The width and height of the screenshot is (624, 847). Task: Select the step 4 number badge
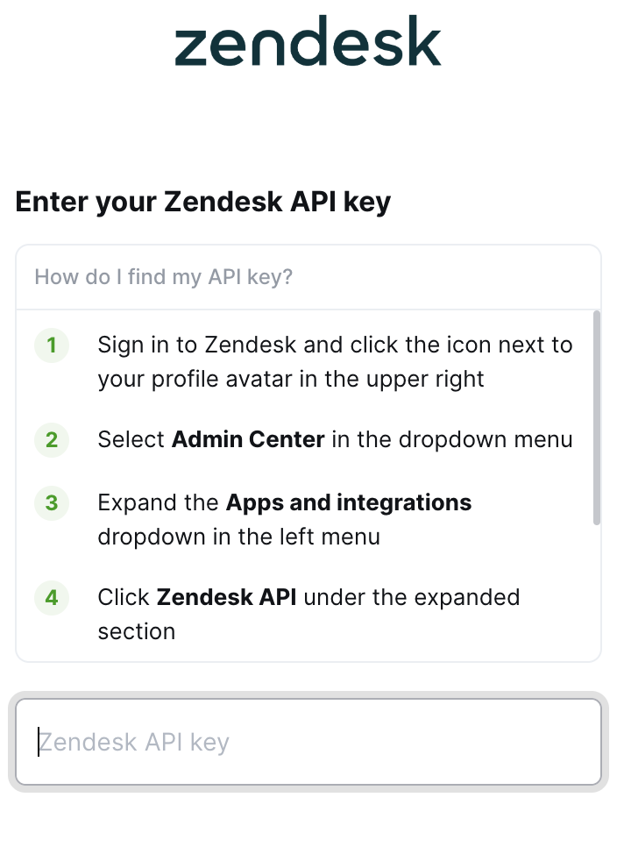(52, 598)
